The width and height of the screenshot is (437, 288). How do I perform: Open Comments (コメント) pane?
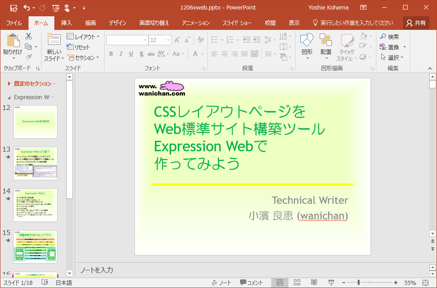click(x=251, y=283)
